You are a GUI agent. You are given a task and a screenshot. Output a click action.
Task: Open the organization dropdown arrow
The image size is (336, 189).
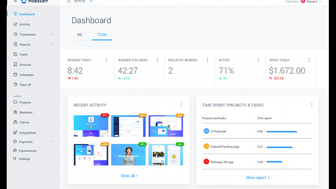(x=320, y=2)
